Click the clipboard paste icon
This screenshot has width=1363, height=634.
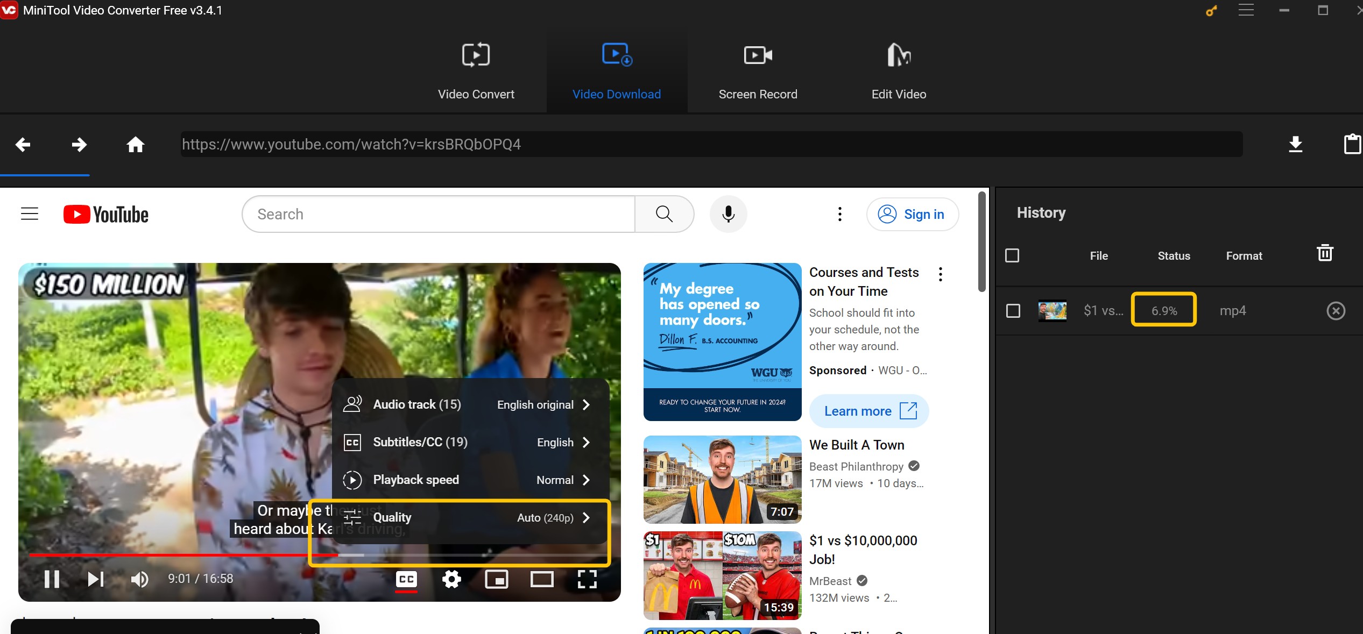(1352, 144)
